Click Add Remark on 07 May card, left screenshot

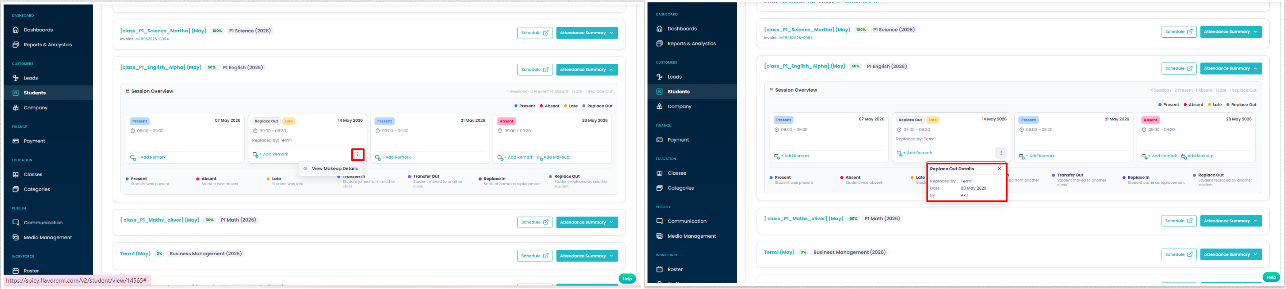click(x=148, y=157)
